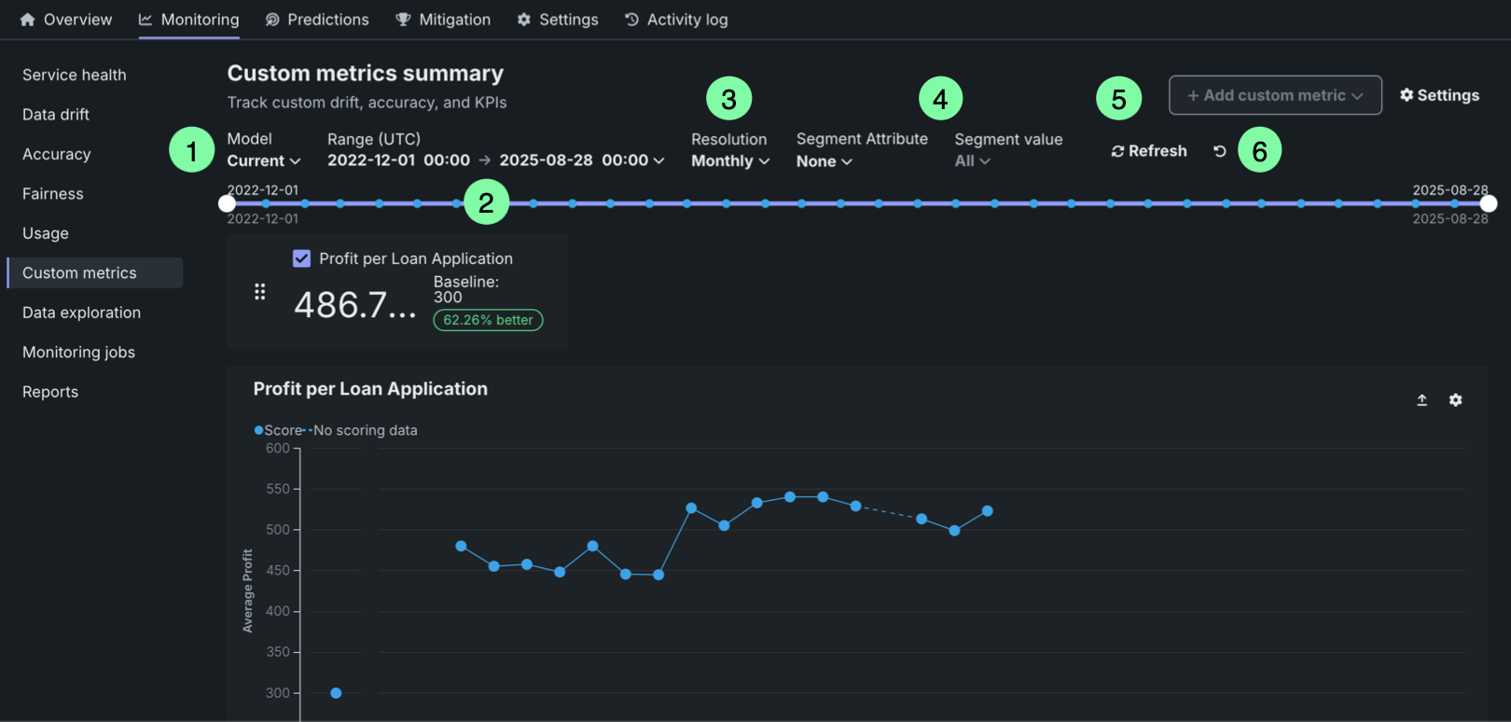Click the right end handle of range slider
This screenshot has height=722, width=1511.
1489,203
